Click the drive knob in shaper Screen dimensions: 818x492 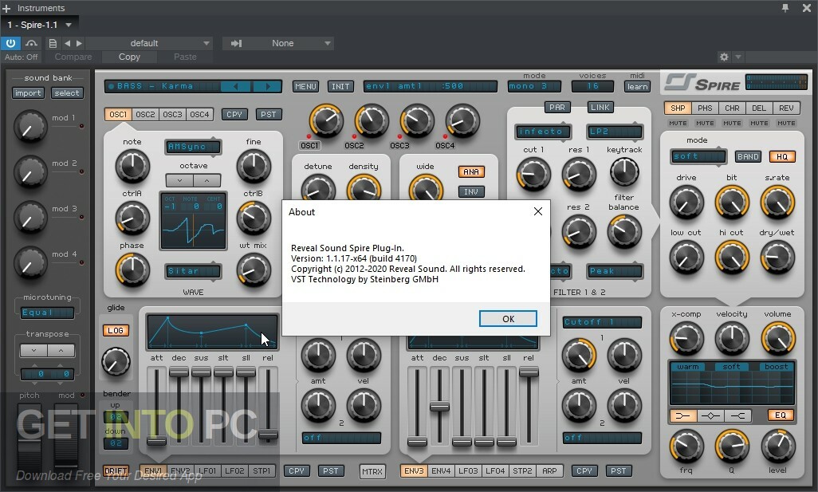click(x=686, y=203)
